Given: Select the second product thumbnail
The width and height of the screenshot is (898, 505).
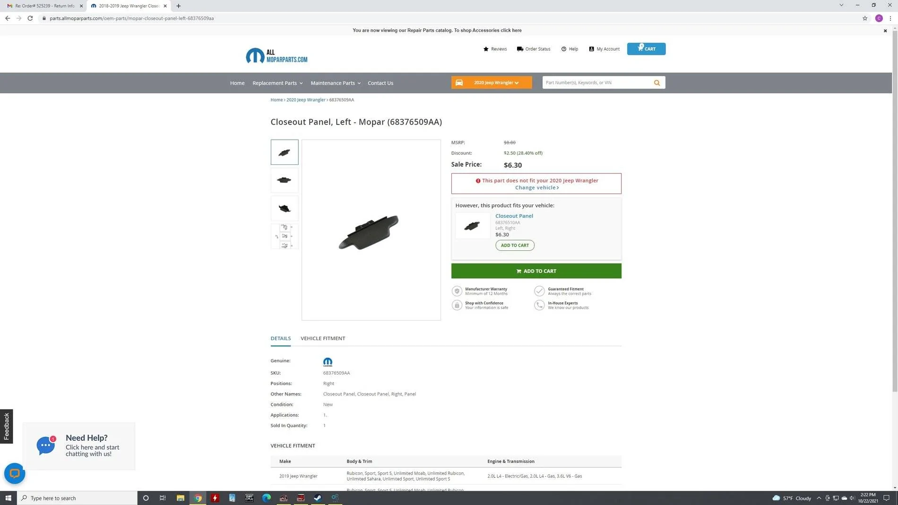Looking at the screenshot, I should pyautogui.click(x=285, y=180).
